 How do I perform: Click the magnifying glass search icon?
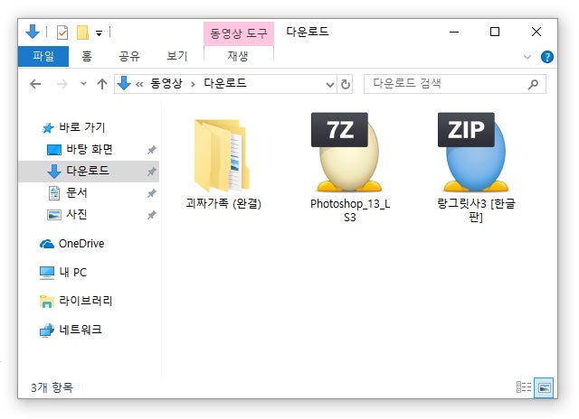pos(533,84)
